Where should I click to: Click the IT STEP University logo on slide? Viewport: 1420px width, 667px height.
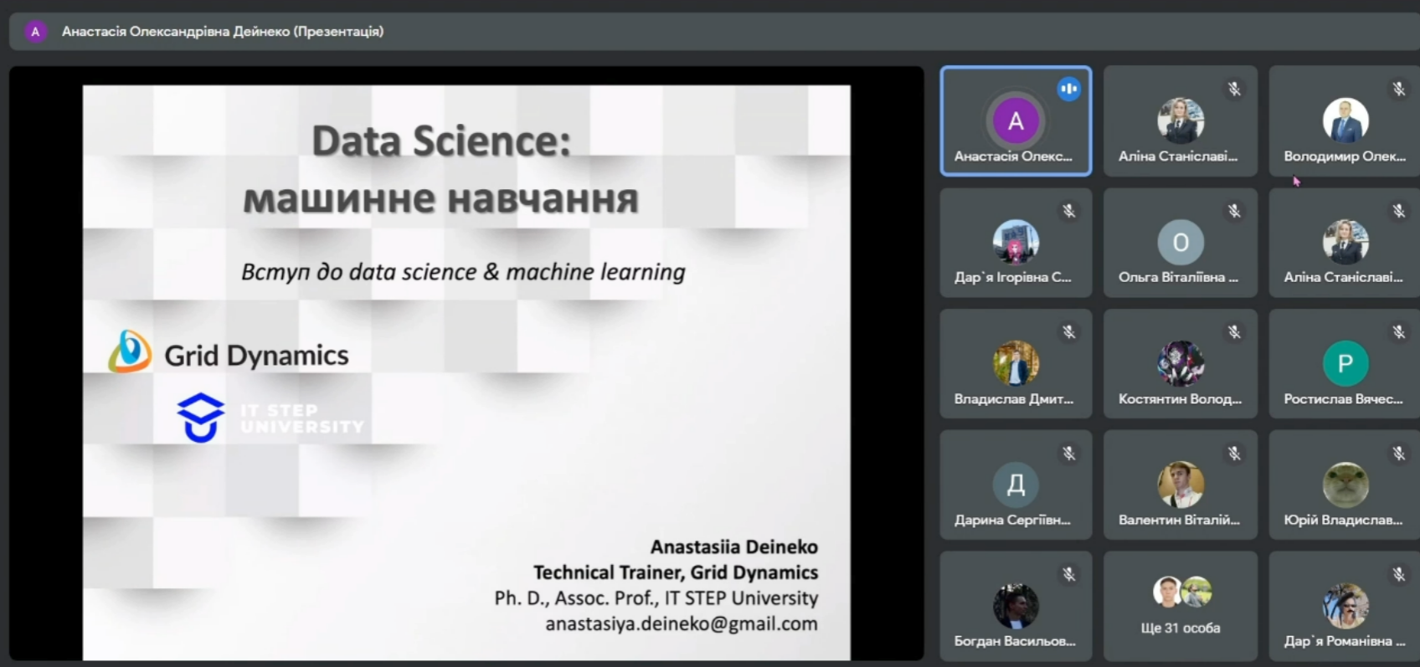[270, 417]
